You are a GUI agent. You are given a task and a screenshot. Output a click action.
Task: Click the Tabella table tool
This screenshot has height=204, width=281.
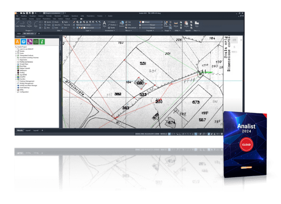[112, 28]
